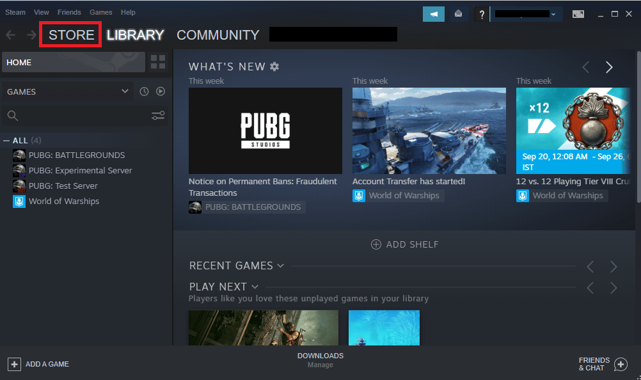This screenshot has width=641, height=380.
Task: Go to the LIBRARY tab
Action: coord(136,35)
